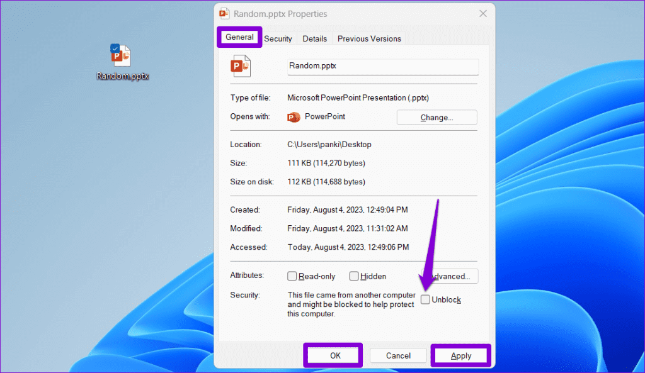Click the Random.pptx label under the desktop icon
Image resolution: width=645 pixels, height=373 pixels.
tap(123, 76)
